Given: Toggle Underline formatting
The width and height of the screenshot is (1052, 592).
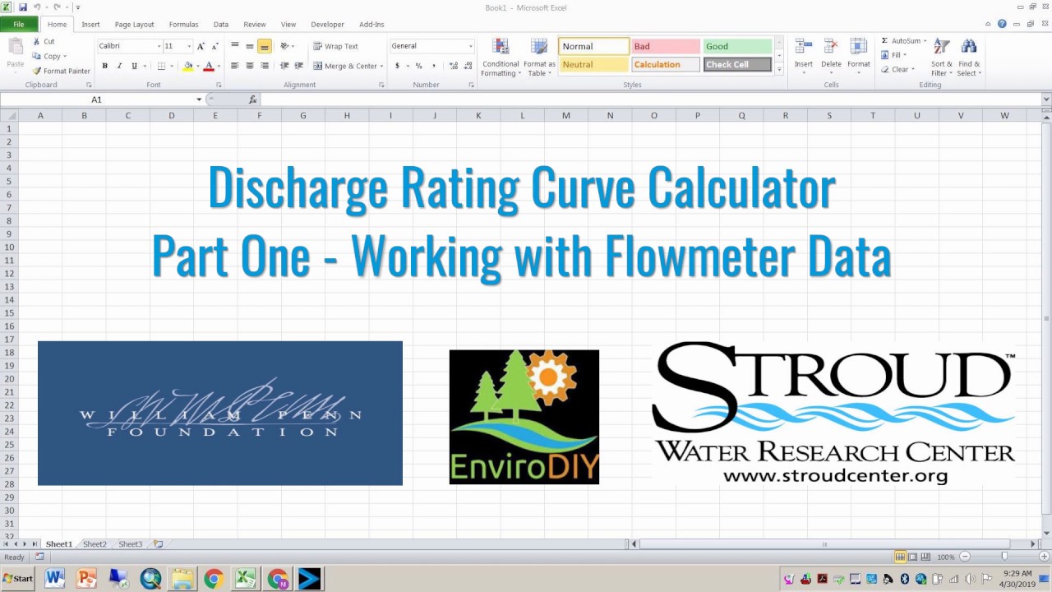Looking at the screenshot, I should coord(134,66).
